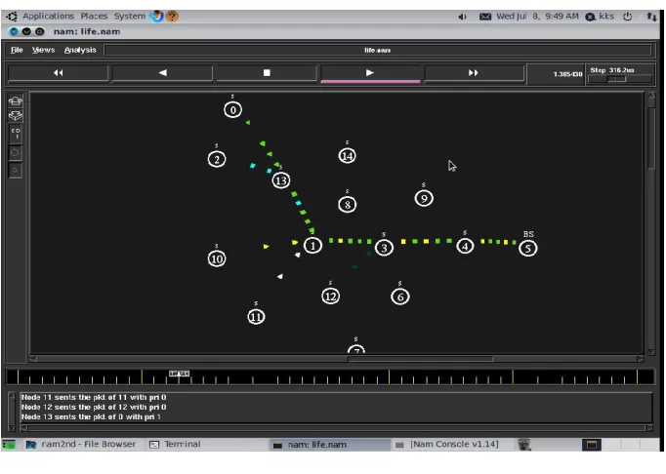Click the play backward button

click(162, 73)
